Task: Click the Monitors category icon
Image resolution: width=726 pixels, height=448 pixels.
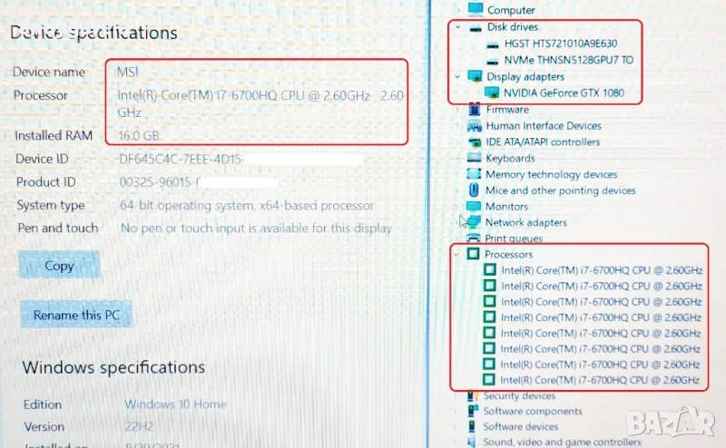Action: pos(474,206)
